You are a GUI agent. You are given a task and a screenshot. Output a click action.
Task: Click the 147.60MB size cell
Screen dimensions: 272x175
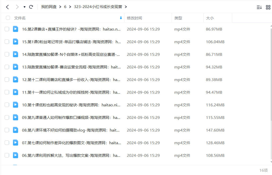pos(215,130)
